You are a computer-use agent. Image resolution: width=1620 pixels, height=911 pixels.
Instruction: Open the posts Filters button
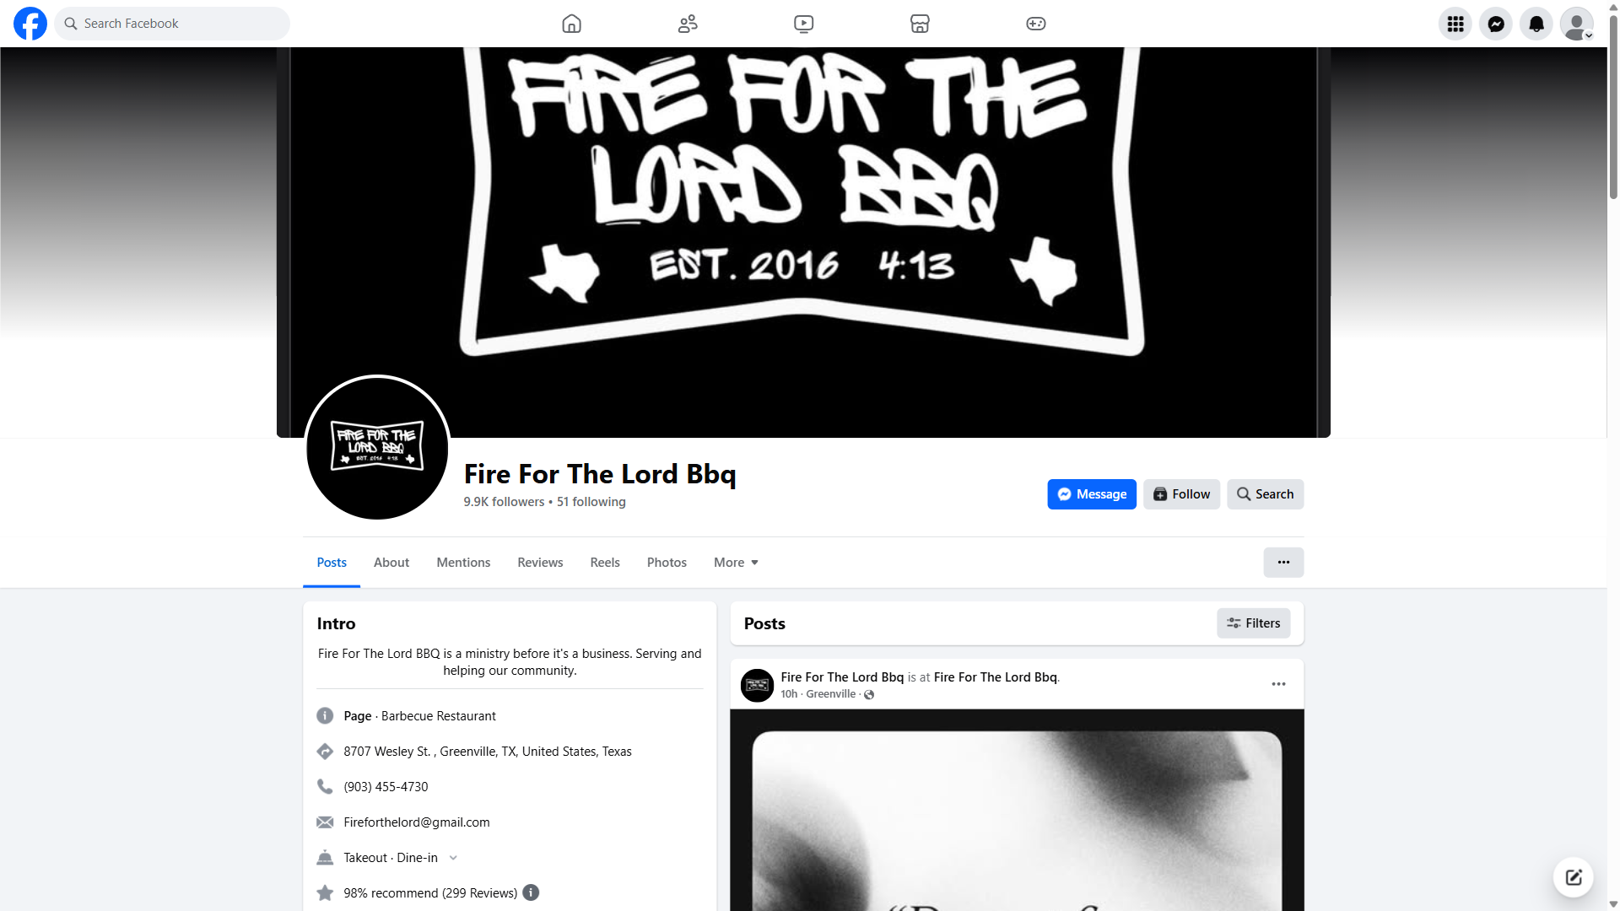(1253, 623)
